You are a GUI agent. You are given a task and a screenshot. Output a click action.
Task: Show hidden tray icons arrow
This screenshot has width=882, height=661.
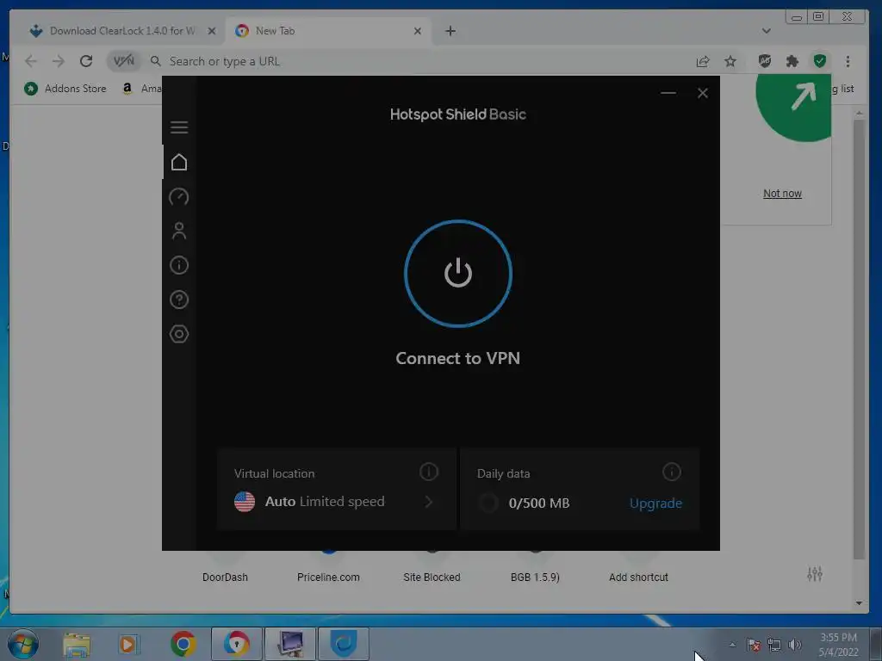pos(732,645)
